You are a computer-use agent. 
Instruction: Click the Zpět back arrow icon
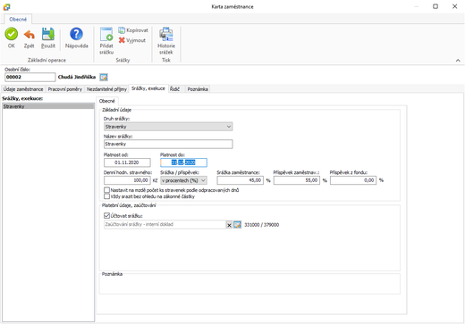30,35
